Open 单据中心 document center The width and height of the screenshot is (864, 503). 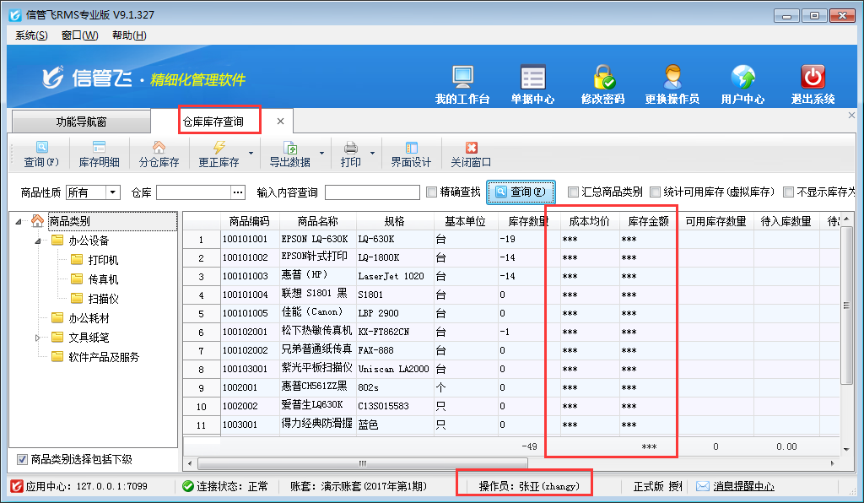tap(532, 78)
